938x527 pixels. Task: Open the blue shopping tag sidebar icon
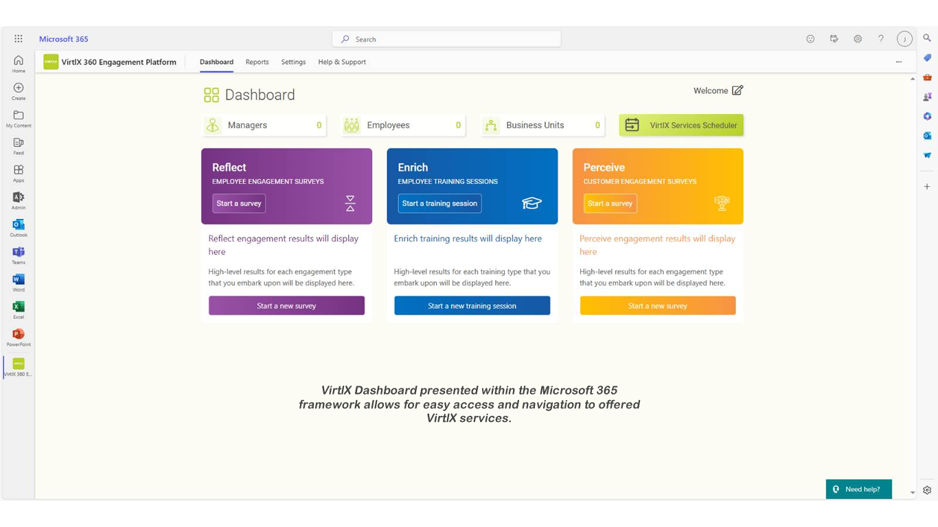(x=927, y=58)
